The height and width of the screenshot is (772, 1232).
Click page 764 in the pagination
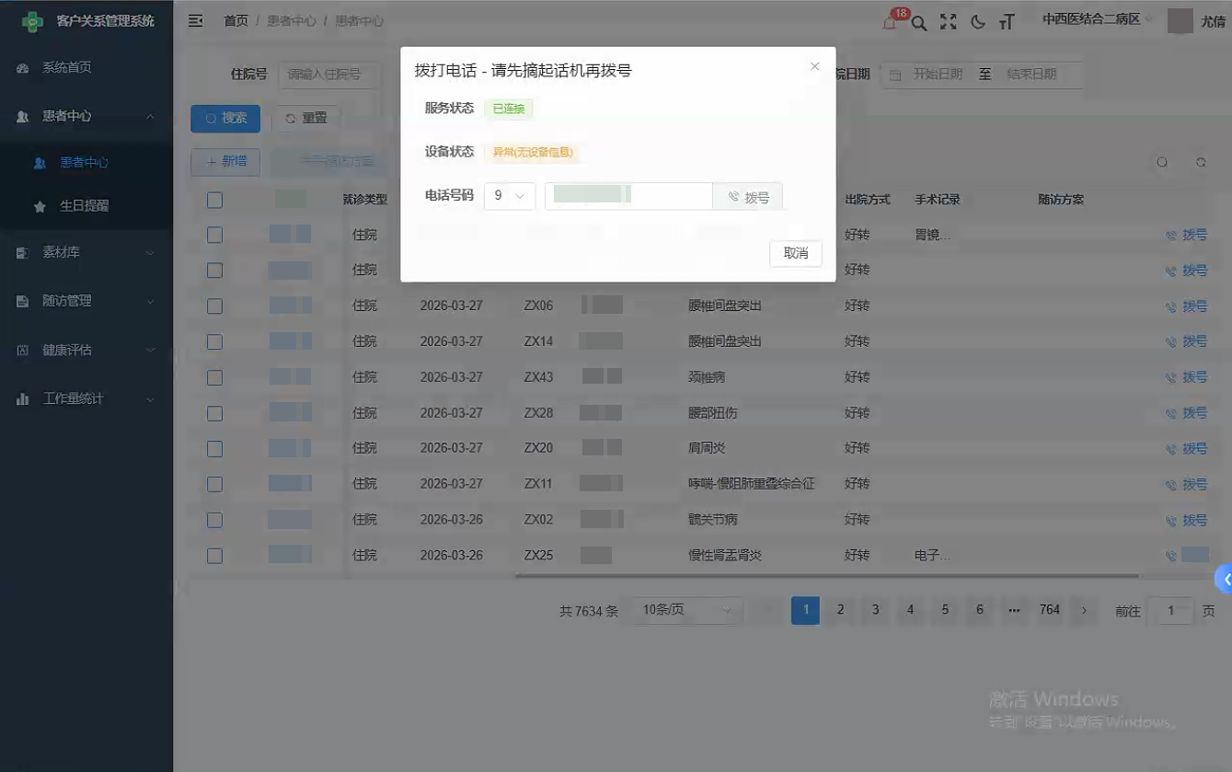click(x=1049, y=609)
